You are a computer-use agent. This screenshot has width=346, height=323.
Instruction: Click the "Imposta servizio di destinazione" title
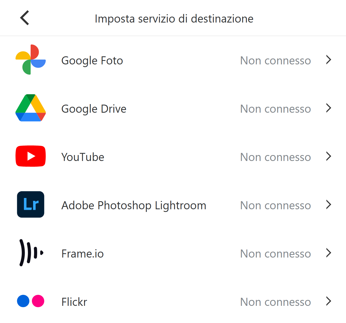point(174,19)
